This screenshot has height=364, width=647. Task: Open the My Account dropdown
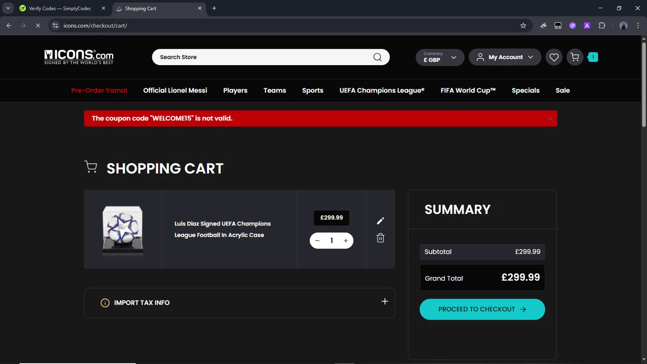pyautogui.click(x=505, y=57)
